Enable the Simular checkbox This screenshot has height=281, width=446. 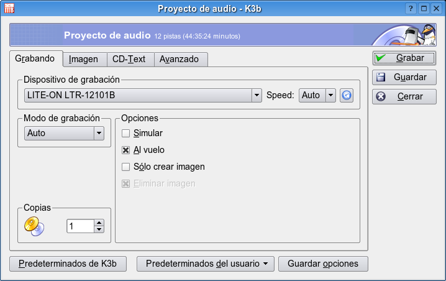(126, 133)
